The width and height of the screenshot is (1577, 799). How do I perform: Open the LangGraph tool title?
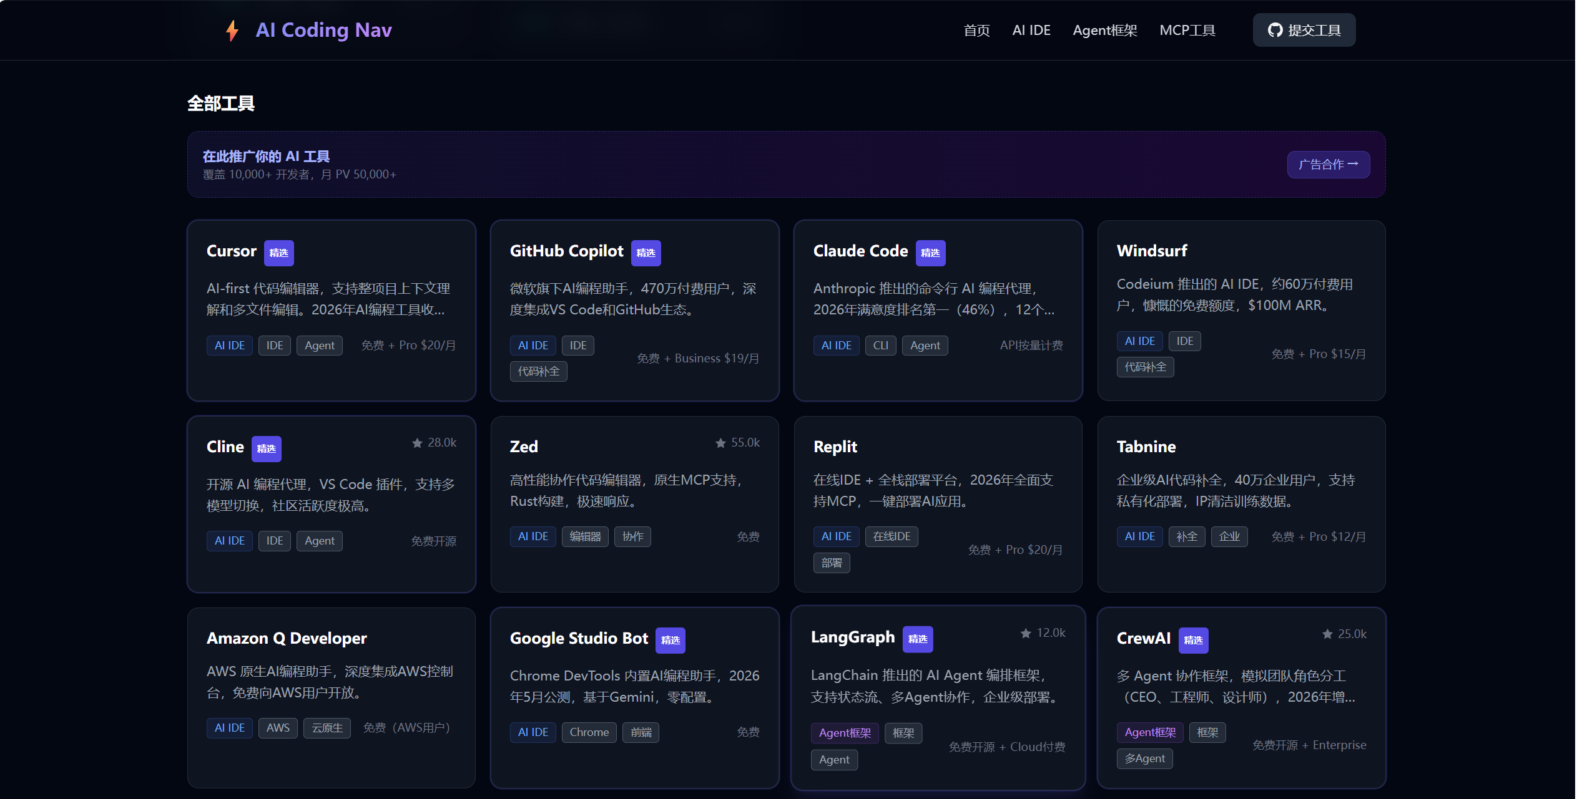(x=853, y=637)
